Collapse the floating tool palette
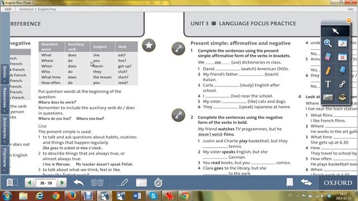358x201 pixels. tap(348, 20)
